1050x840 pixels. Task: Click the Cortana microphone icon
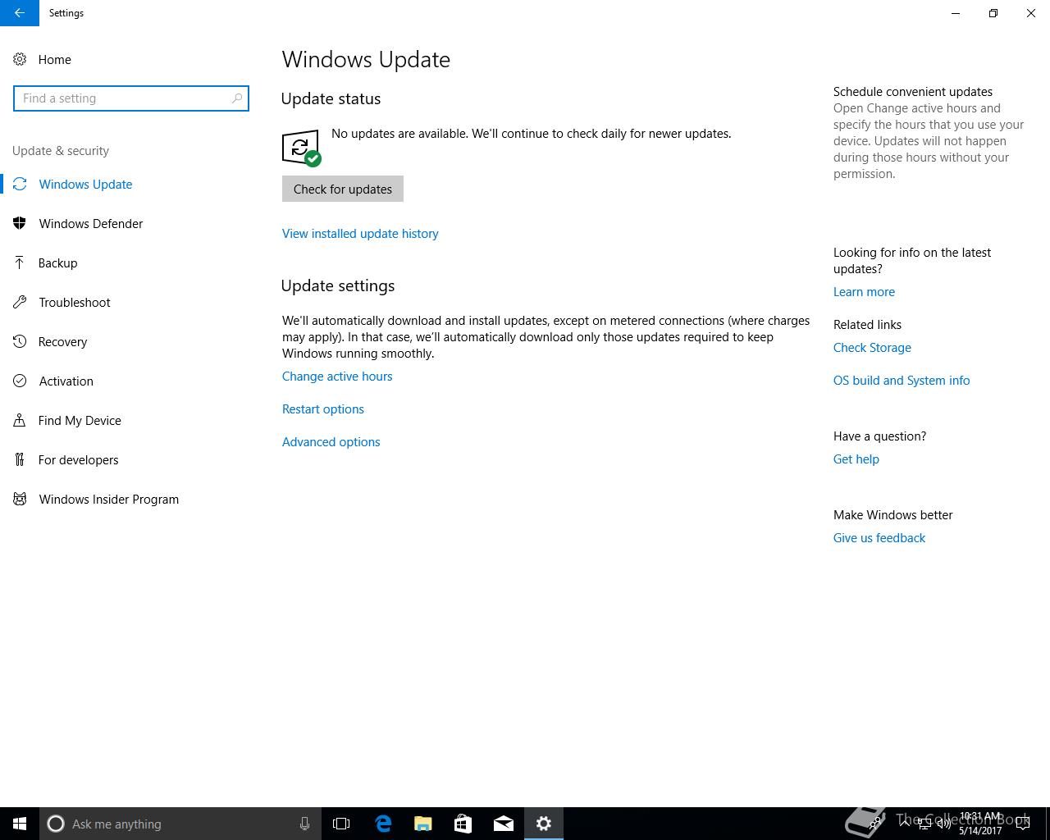point(304,824)
